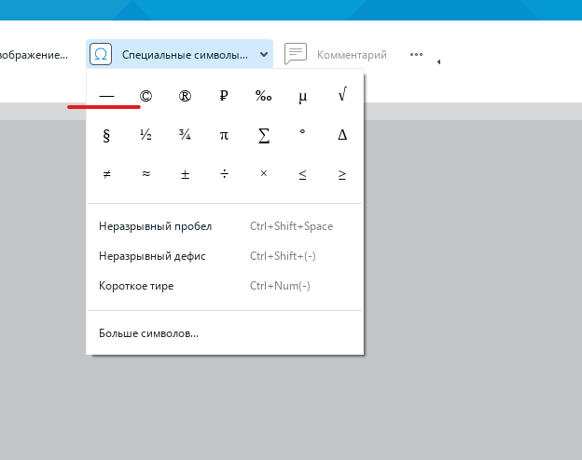Insert the registered trademark ® symbol
The height and width of the screenshot is (460, 582).
coord(185,95)
